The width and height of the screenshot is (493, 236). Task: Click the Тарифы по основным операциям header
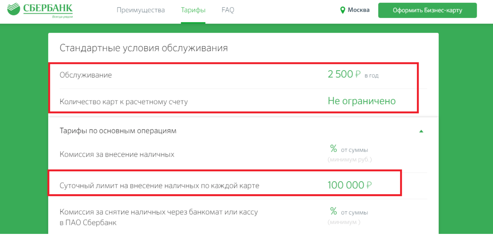[118, 131]
